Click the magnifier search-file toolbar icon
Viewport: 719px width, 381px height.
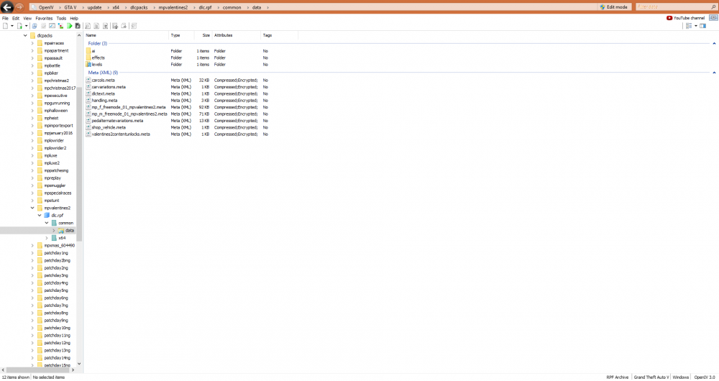[x=88, y=26]
